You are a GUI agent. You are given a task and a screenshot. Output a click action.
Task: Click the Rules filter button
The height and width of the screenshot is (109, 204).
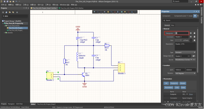pos(183,88)
